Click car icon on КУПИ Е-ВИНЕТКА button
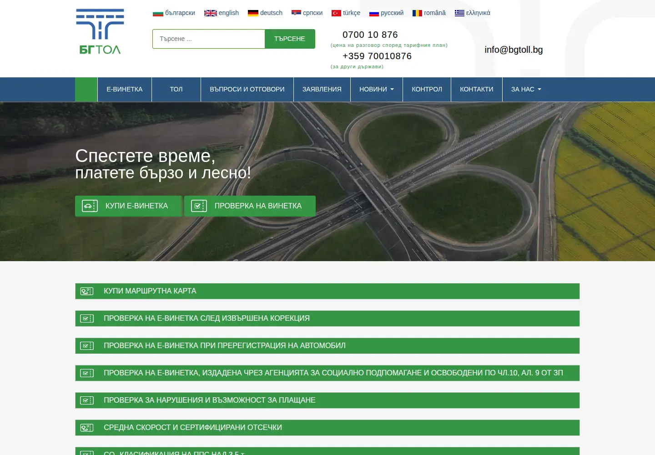This screenshot has width=655, height=455. [x=90, y=206]
